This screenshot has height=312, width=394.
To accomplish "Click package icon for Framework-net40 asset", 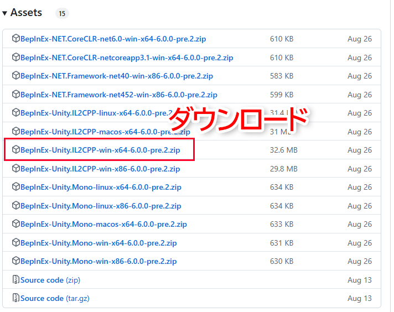I will (x=16, y=76).
